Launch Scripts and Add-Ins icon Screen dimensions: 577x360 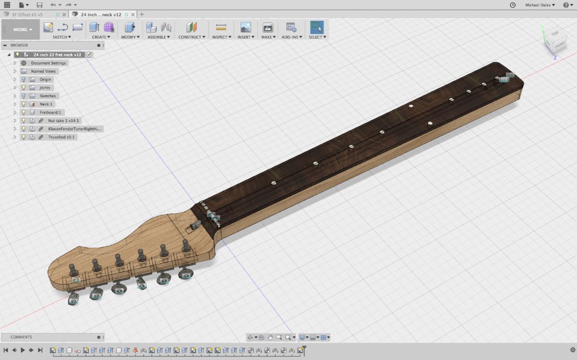point(291,27)
